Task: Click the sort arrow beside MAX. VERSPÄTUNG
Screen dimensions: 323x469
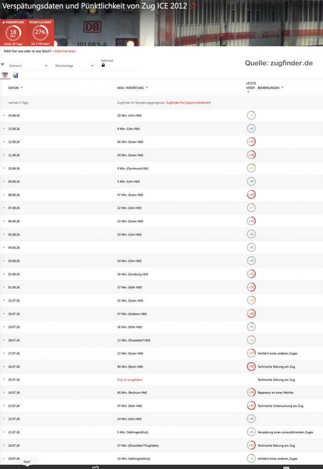Action: click(146, 87)
